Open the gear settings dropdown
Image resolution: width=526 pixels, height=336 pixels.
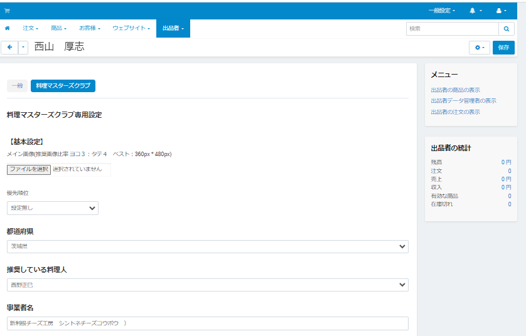(x=479, y=48)
